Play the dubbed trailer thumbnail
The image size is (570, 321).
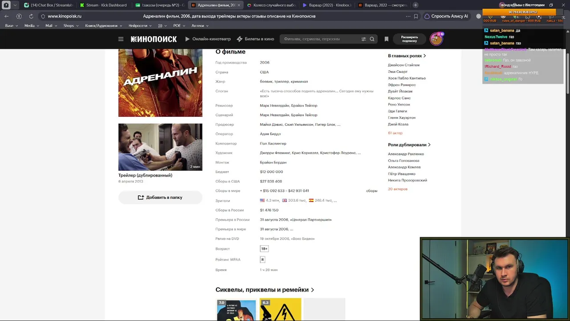[x=160, y=147]
